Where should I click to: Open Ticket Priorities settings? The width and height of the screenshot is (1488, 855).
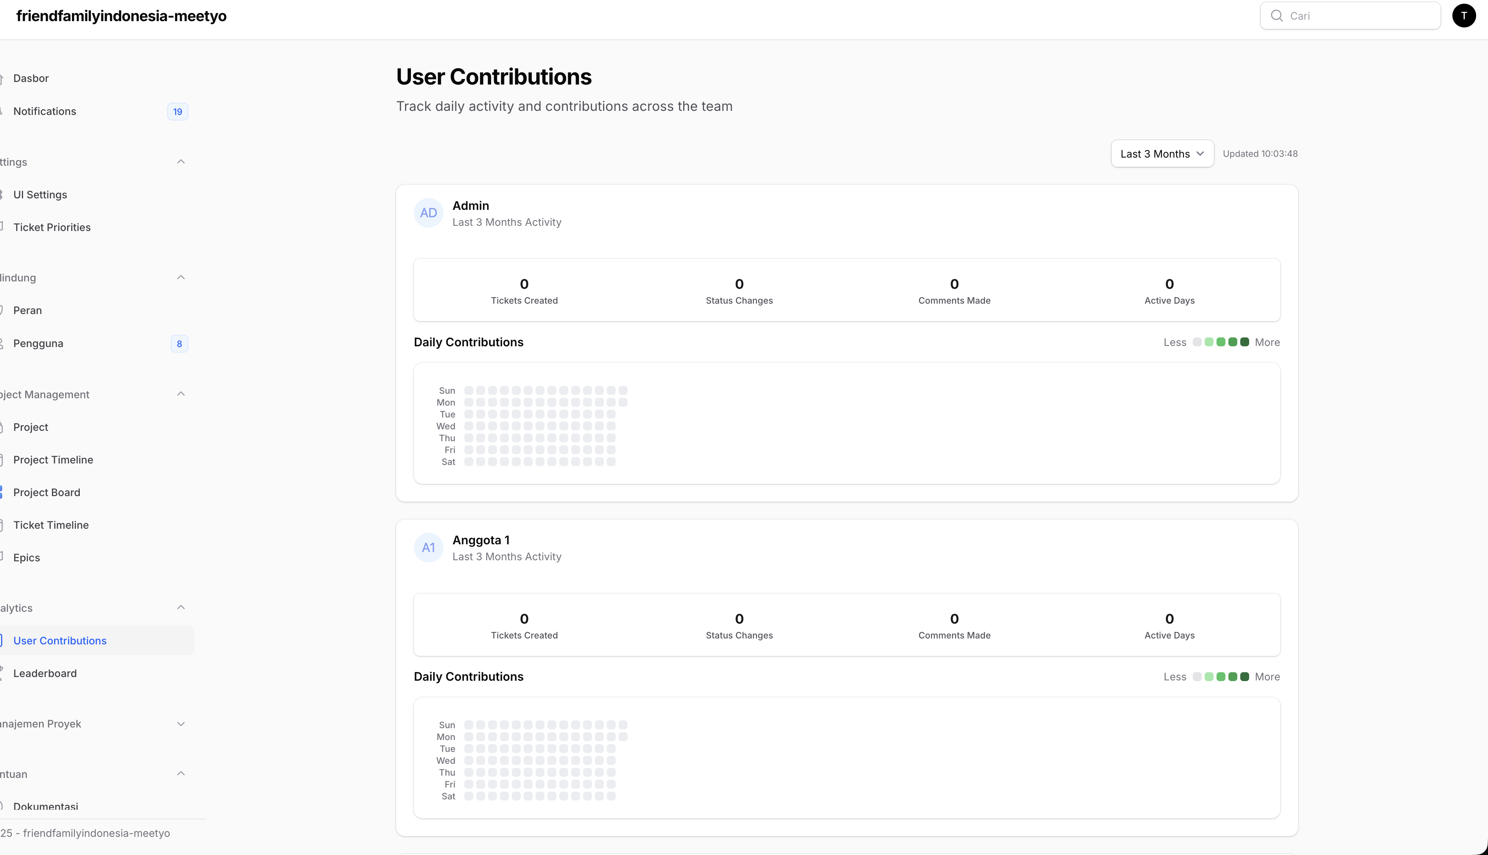(52, 227)
